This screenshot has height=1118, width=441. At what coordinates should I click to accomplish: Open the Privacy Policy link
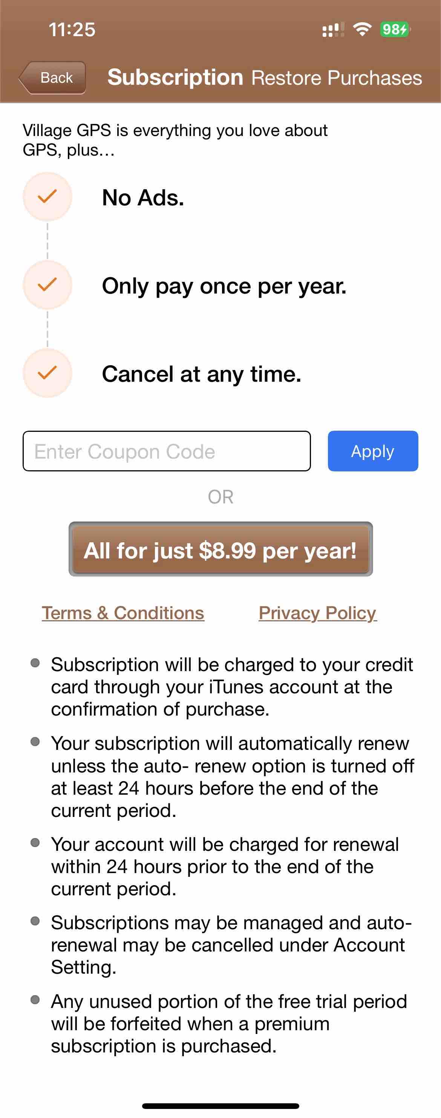tap(318, 613)
